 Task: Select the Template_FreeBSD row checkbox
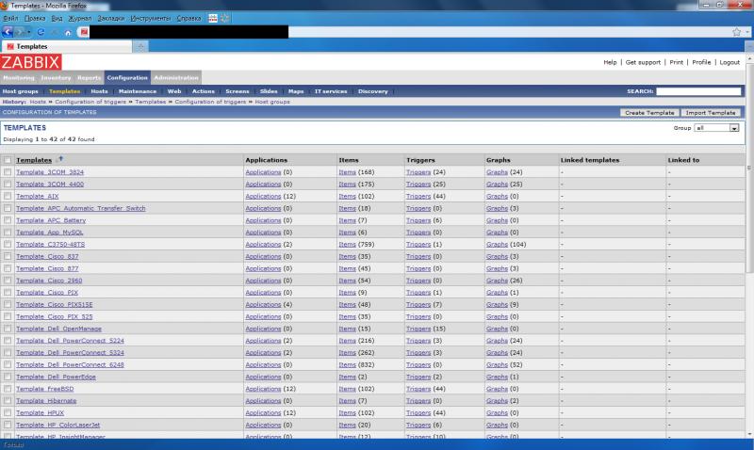tap(8, 388)
